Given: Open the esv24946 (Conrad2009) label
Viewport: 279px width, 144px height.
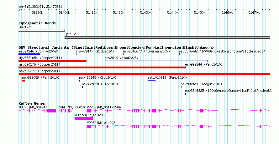Looking at the screenshot, I should [39, 52].
